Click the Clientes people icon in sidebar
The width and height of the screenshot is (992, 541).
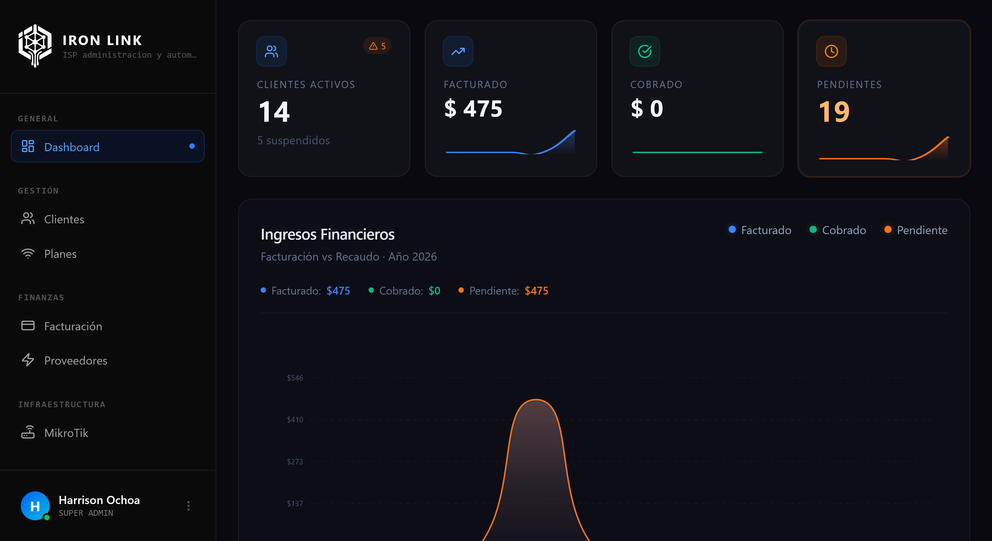click(x=28, y=219)
